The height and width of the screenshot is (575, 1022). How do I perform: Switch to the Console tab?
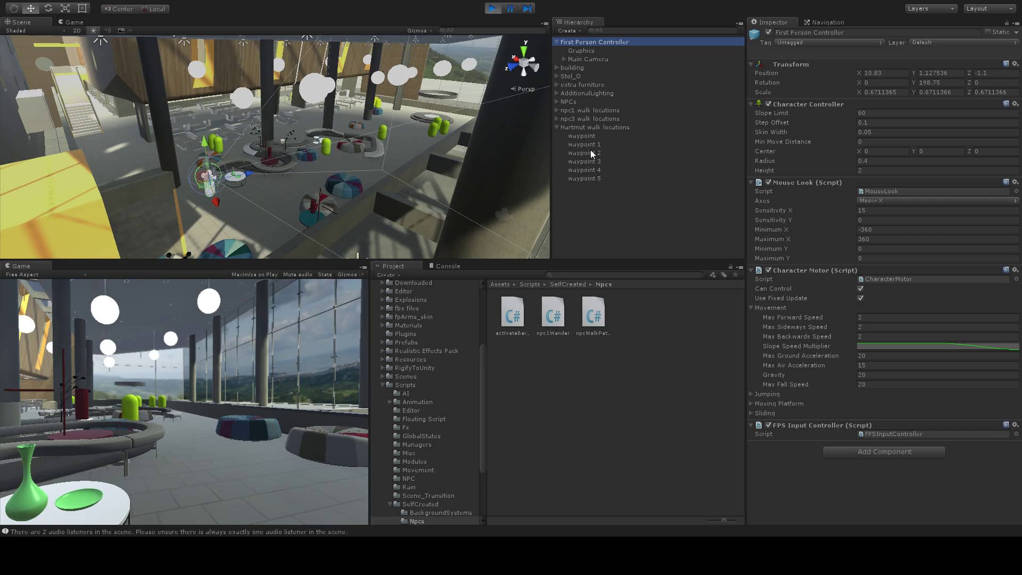[x=447, y=266]
